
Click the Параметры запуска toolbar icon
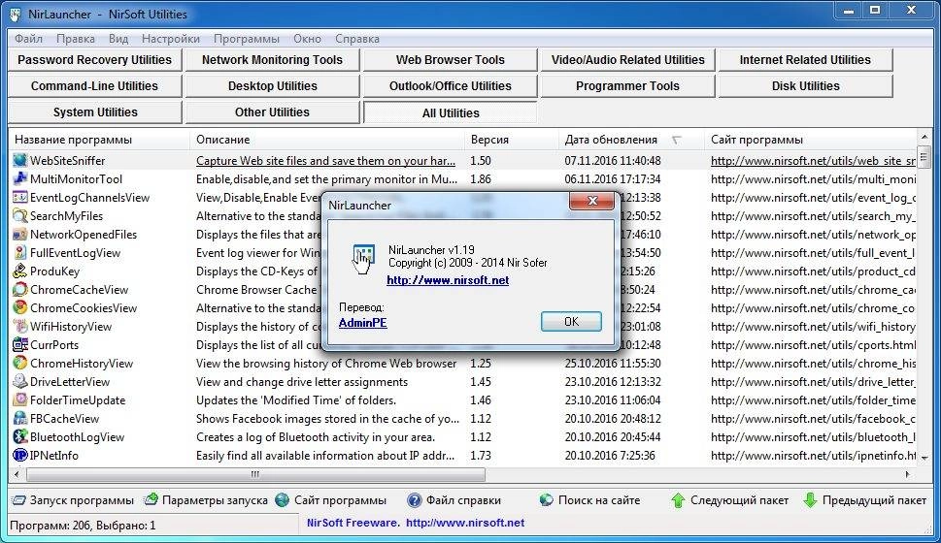151,499
